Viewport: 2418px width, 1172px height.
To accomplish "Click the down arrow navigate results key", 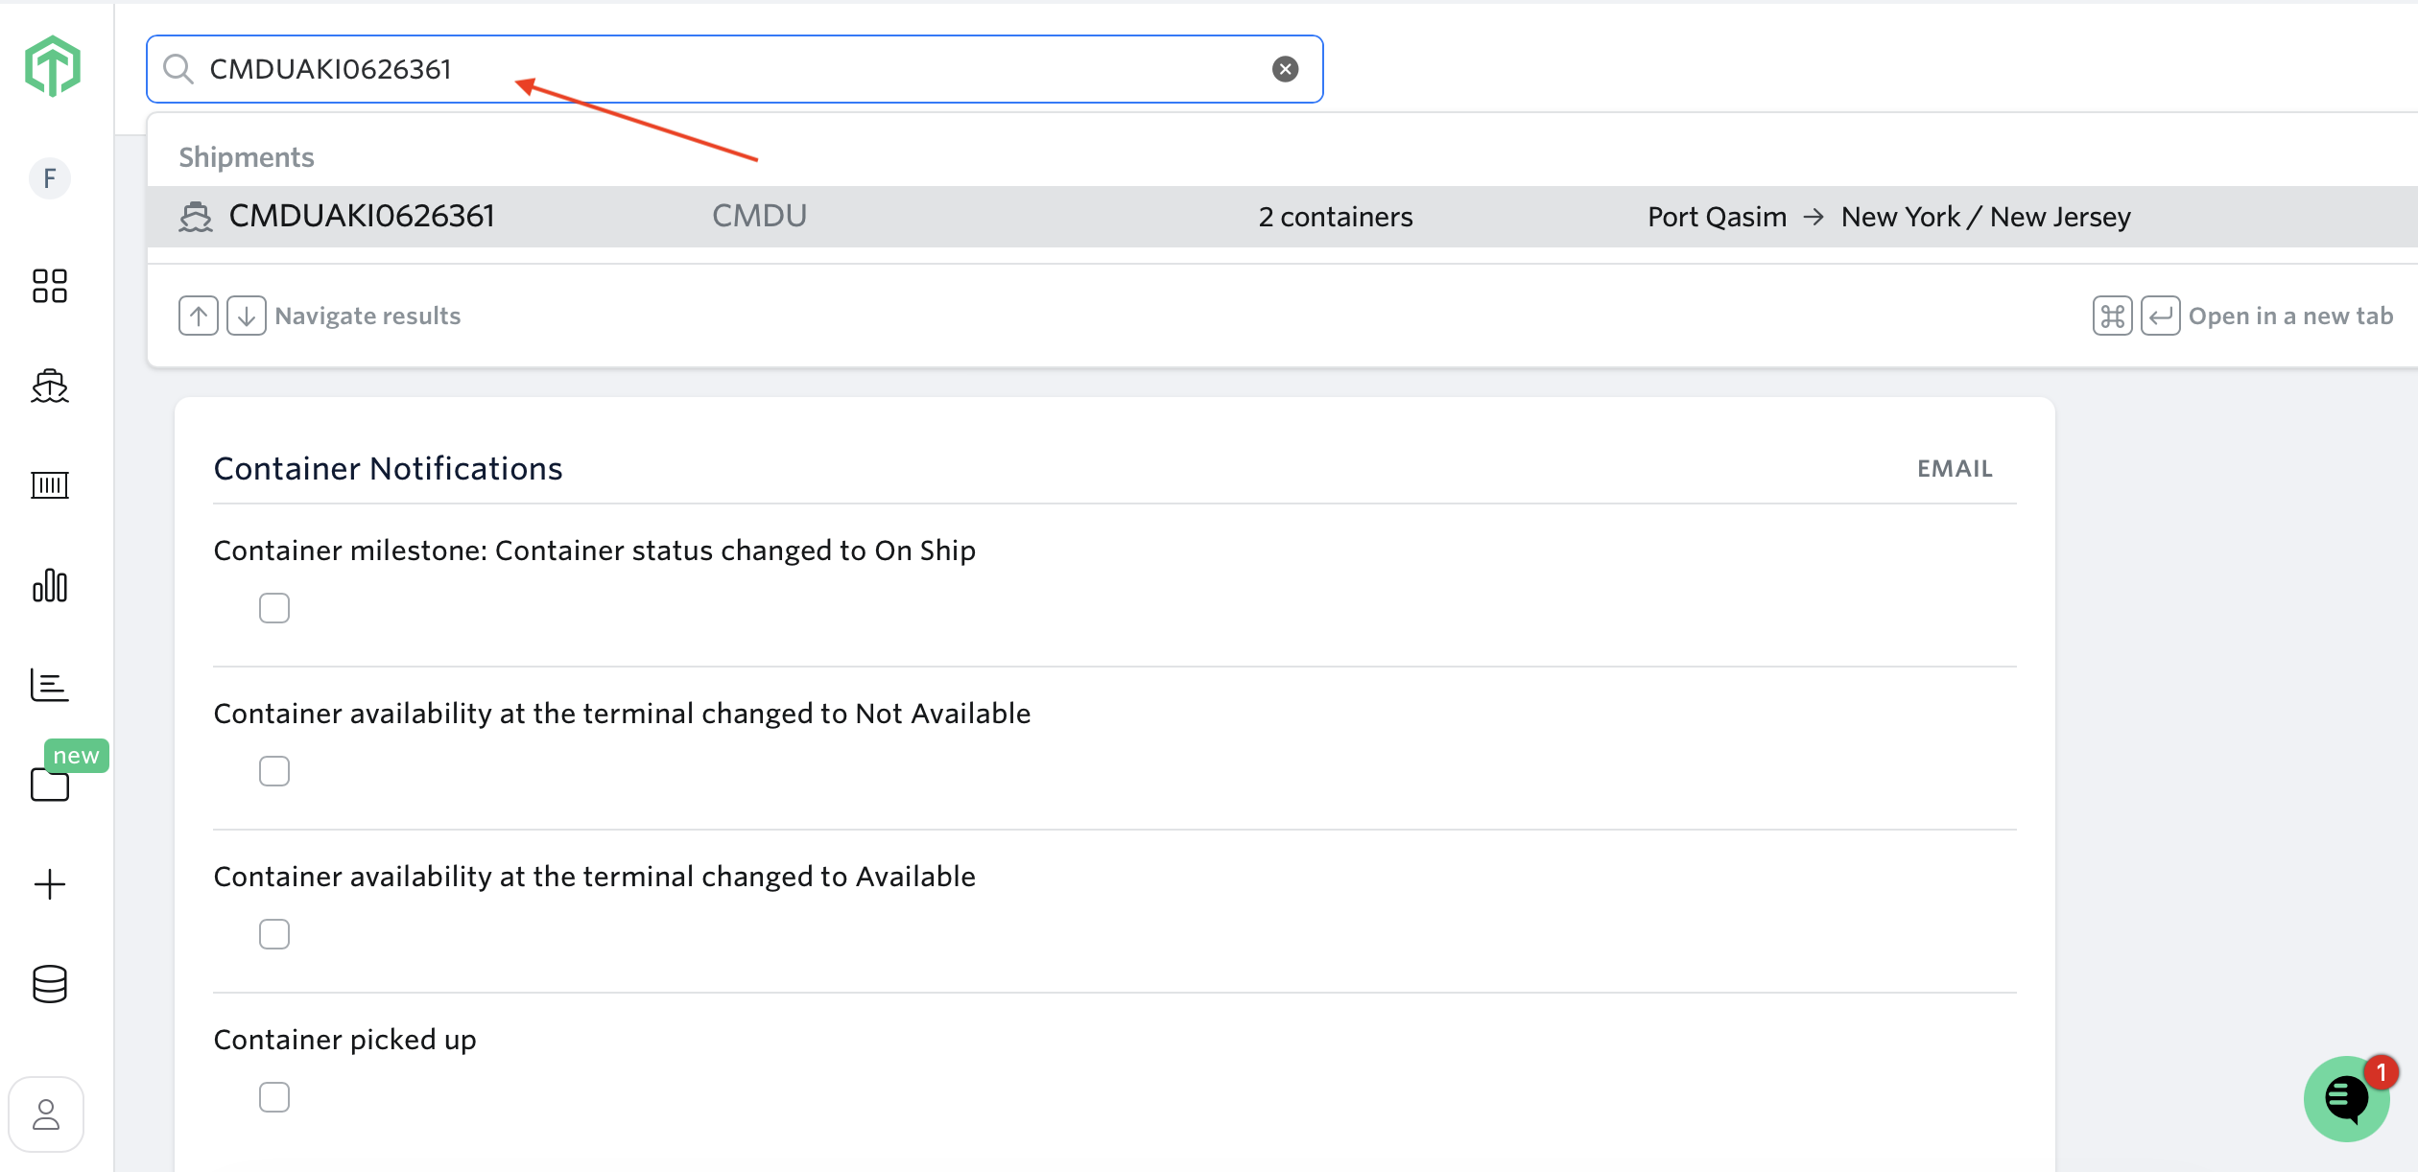I will pos(247,316).
